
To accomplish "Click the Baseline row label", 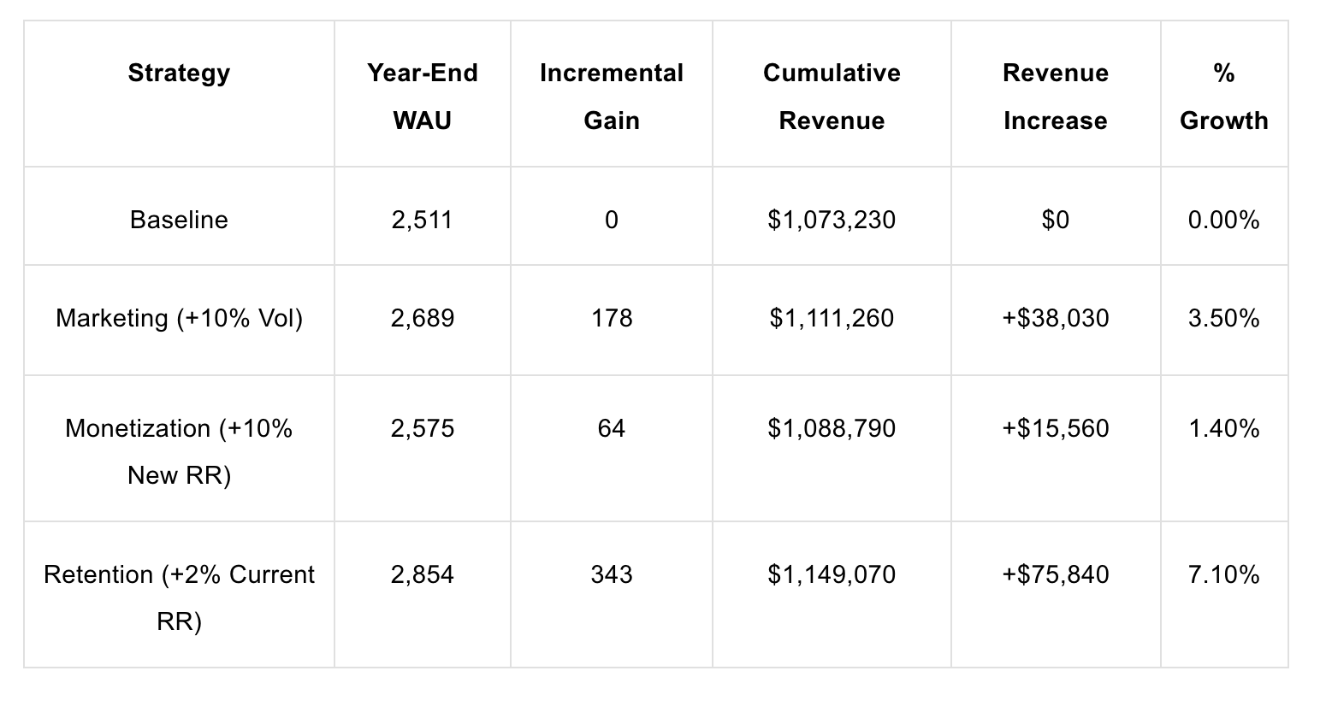I will tap(179, 221).
